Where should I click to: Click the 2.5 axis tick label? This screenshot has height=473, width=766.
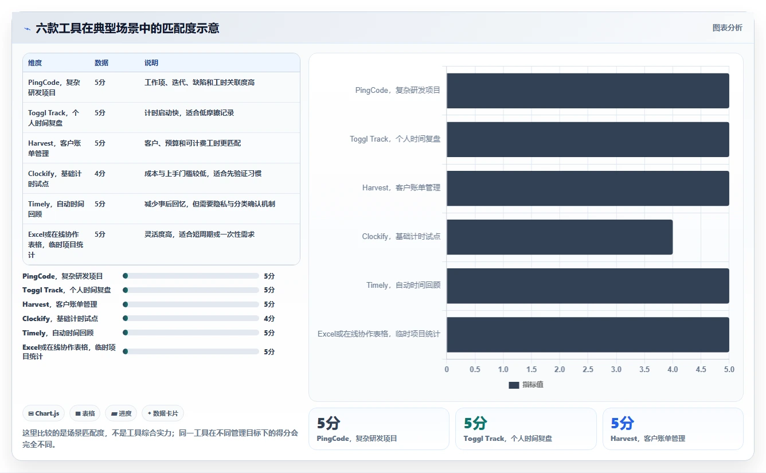click(588, 369)
